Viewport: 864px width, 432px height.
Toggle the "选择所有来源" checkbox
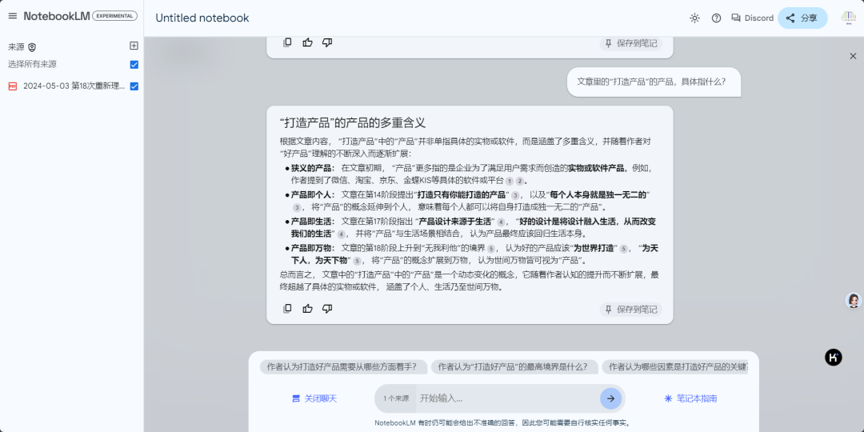pyautogui.click(x=134, y=65)
